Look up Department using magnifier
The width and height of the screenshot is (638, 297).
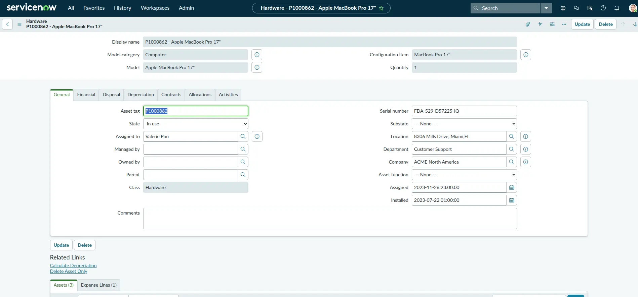point(512,149)
